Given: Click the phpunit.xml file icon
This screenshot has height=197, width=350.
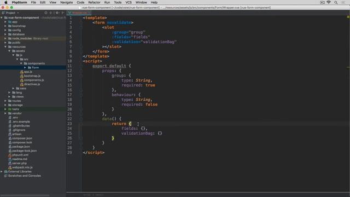Looking at the screenshot, I should coord(10,155).
